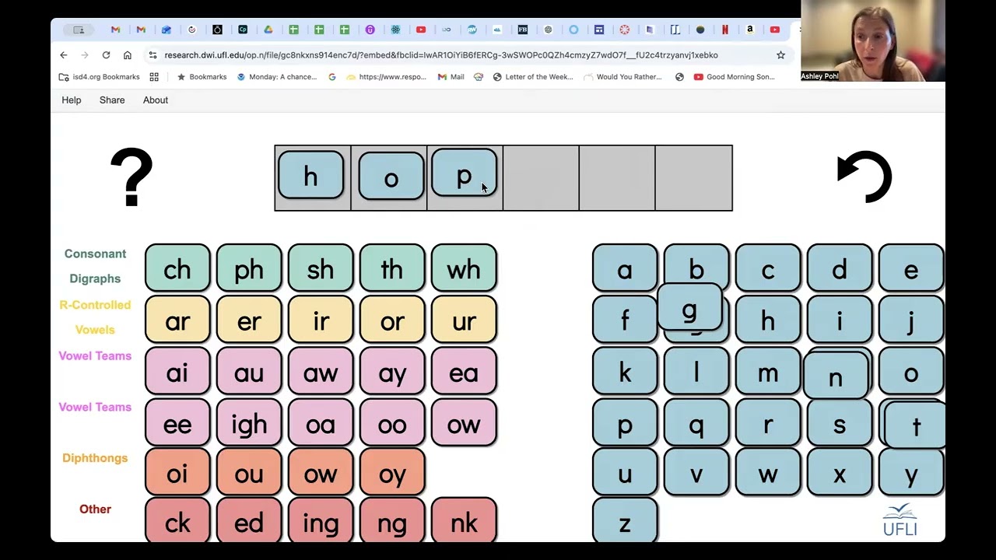
Task: Click the fourth empty word box slot
Action: (541, 178)
